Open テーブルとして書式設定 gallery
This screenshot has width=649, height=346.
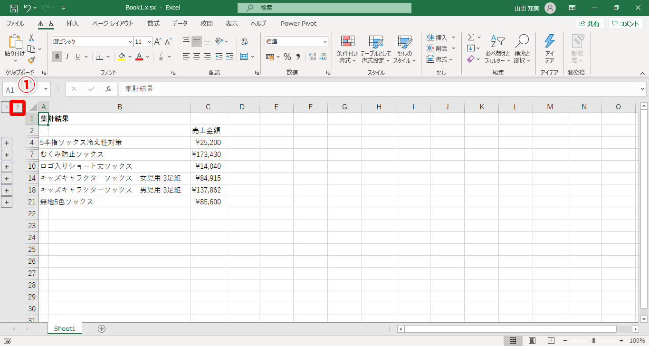(375, 49)
